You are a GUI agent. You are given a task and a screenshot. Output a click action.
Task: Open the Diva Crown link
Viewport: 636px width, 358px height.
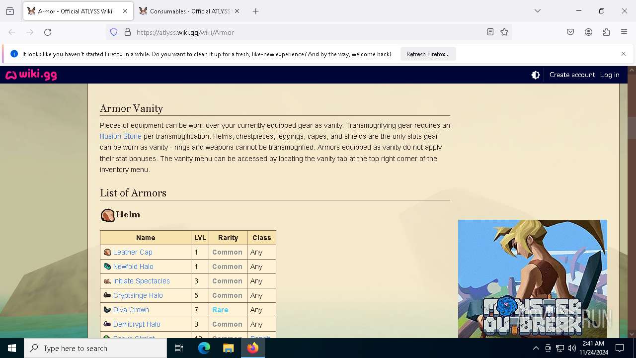131,310
